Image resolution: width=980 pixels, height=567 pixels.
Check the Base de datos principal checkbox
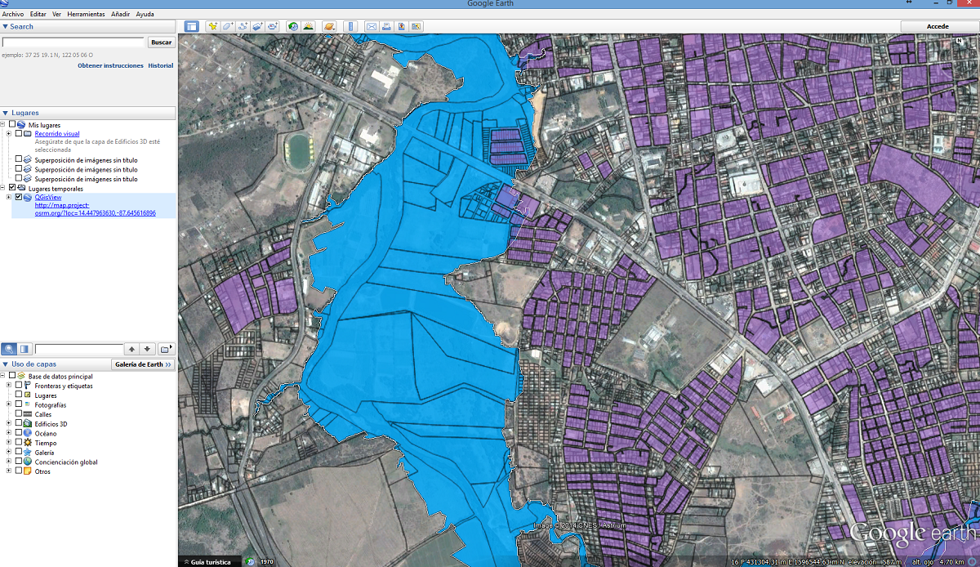12,376
